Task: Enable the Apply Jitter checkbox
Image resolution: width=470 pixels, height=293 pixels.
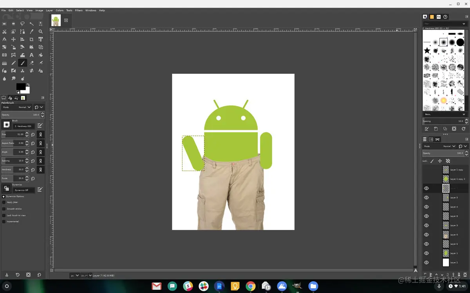Action: 4,202
